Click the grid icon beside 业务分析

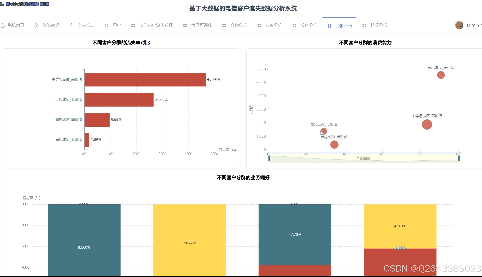point(259,25)
